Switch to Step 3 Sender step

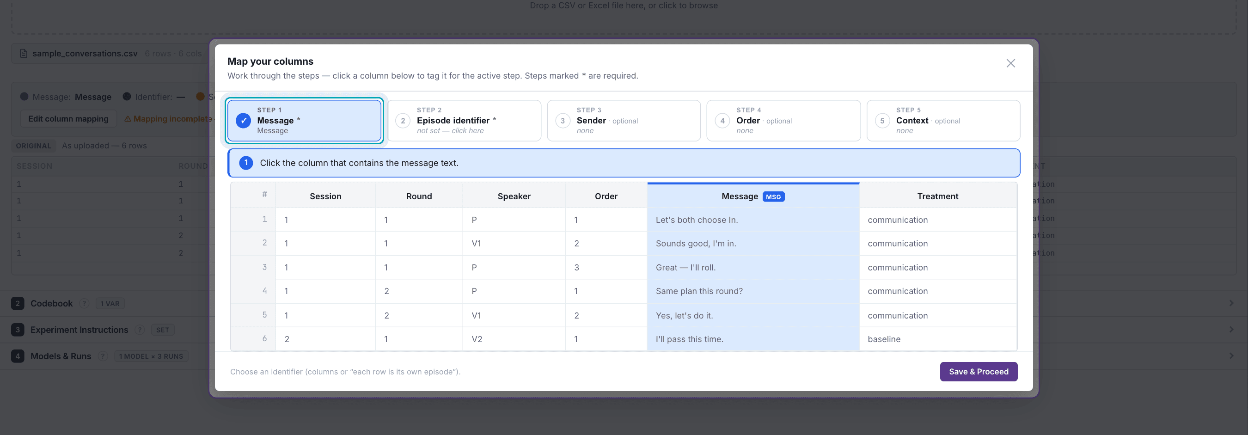click(624, 121)
